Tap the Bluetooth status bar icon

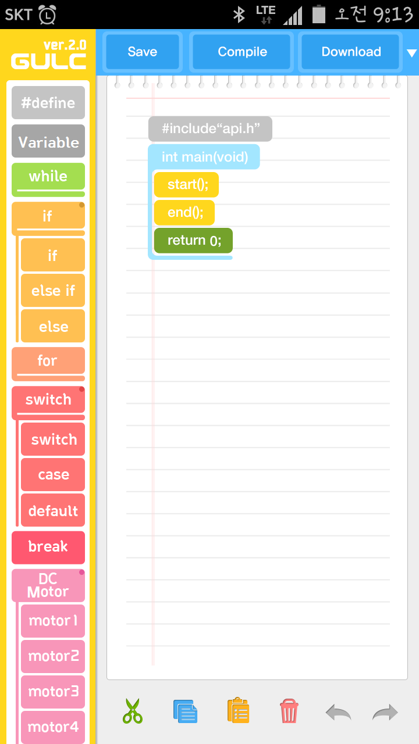click(239, 15)
